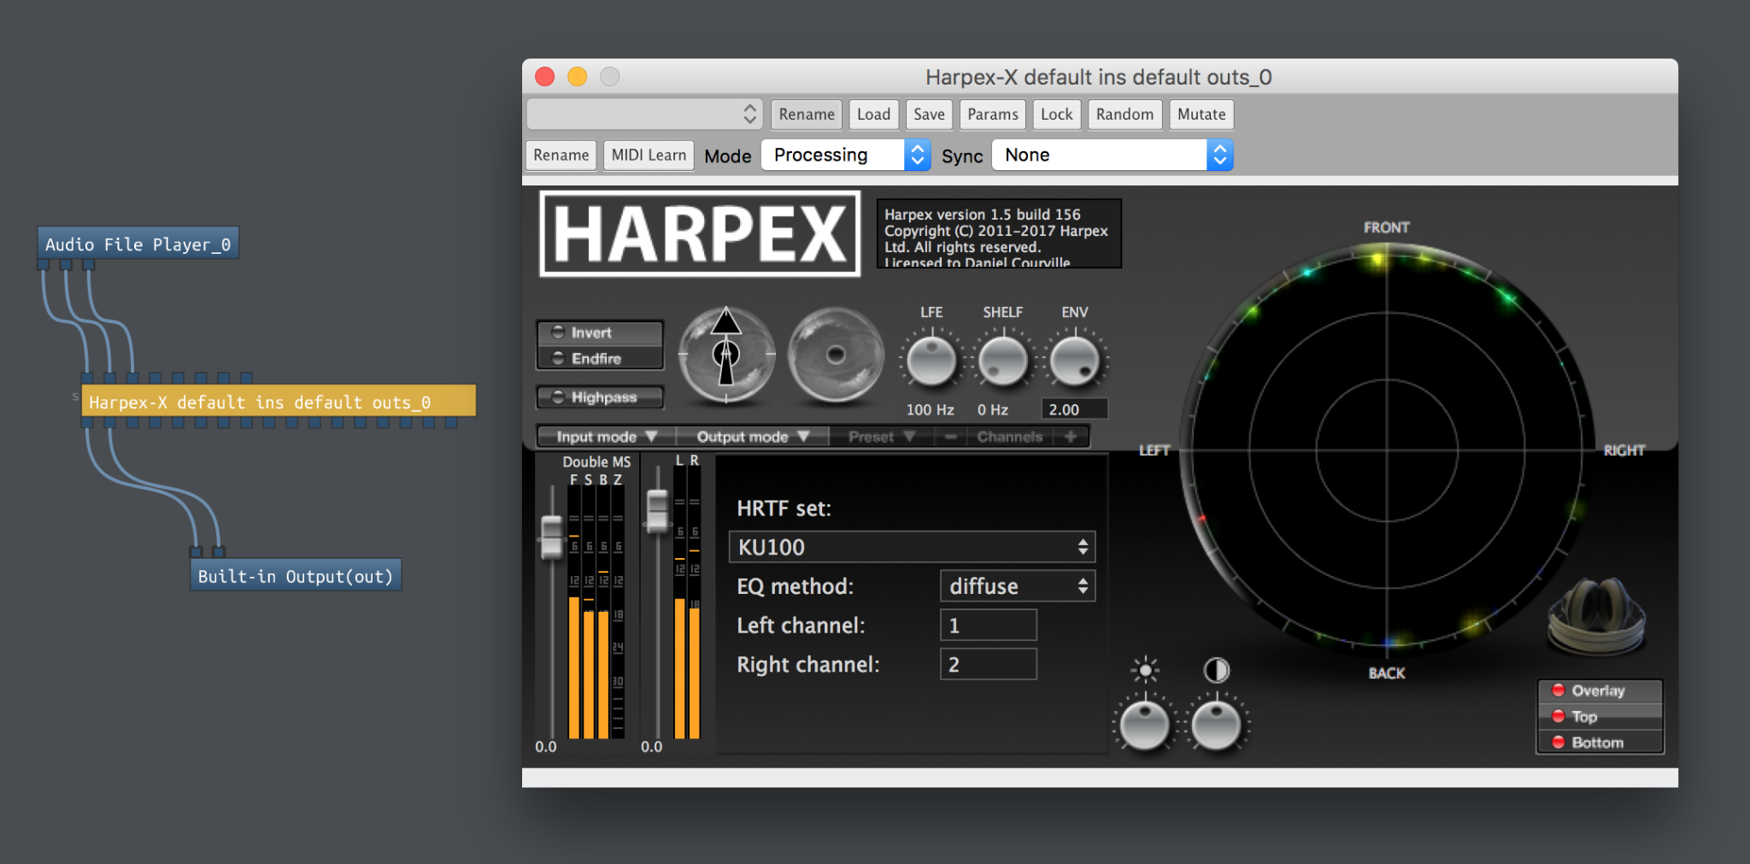
Task: Toggle the Highpass filter
Action: (600, 397)
